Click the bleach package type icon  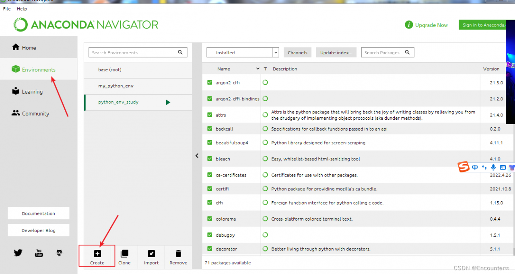(x=265, y=158)
